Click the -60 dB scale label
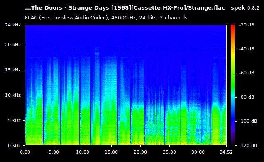 pyautogui.click(x=247, y=73)
